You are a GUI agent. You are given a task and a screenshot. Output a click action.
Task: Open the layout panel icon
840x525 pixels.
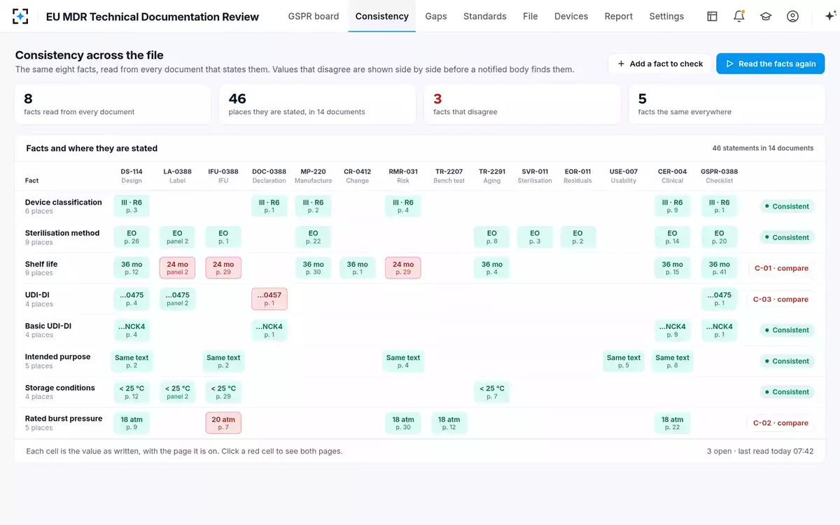pyautogui.click(x=712, y=16)
